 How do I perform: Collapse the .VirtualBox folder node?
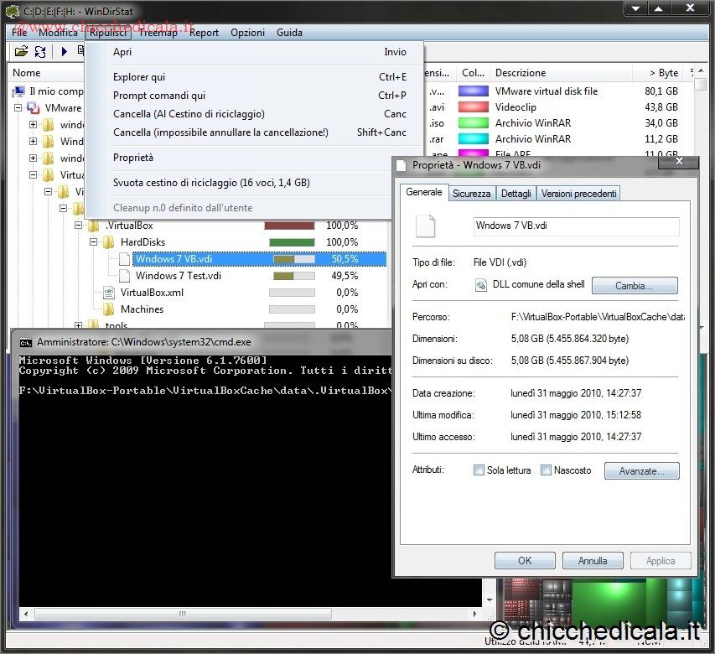(79, 226)
